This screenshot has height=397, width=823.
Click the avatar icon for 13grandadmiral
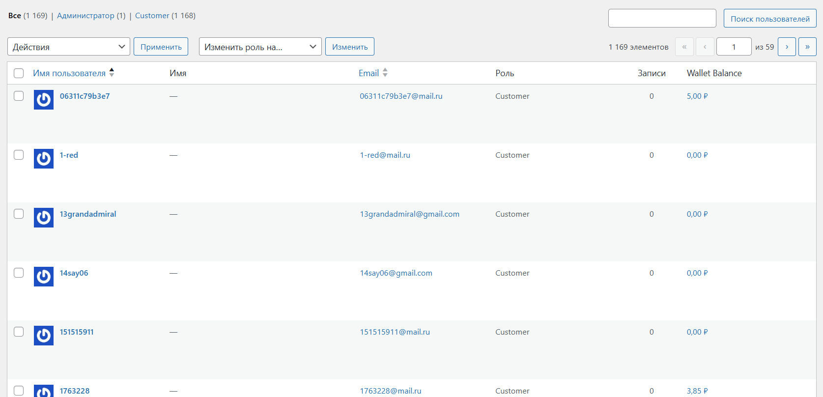[44, 218]
